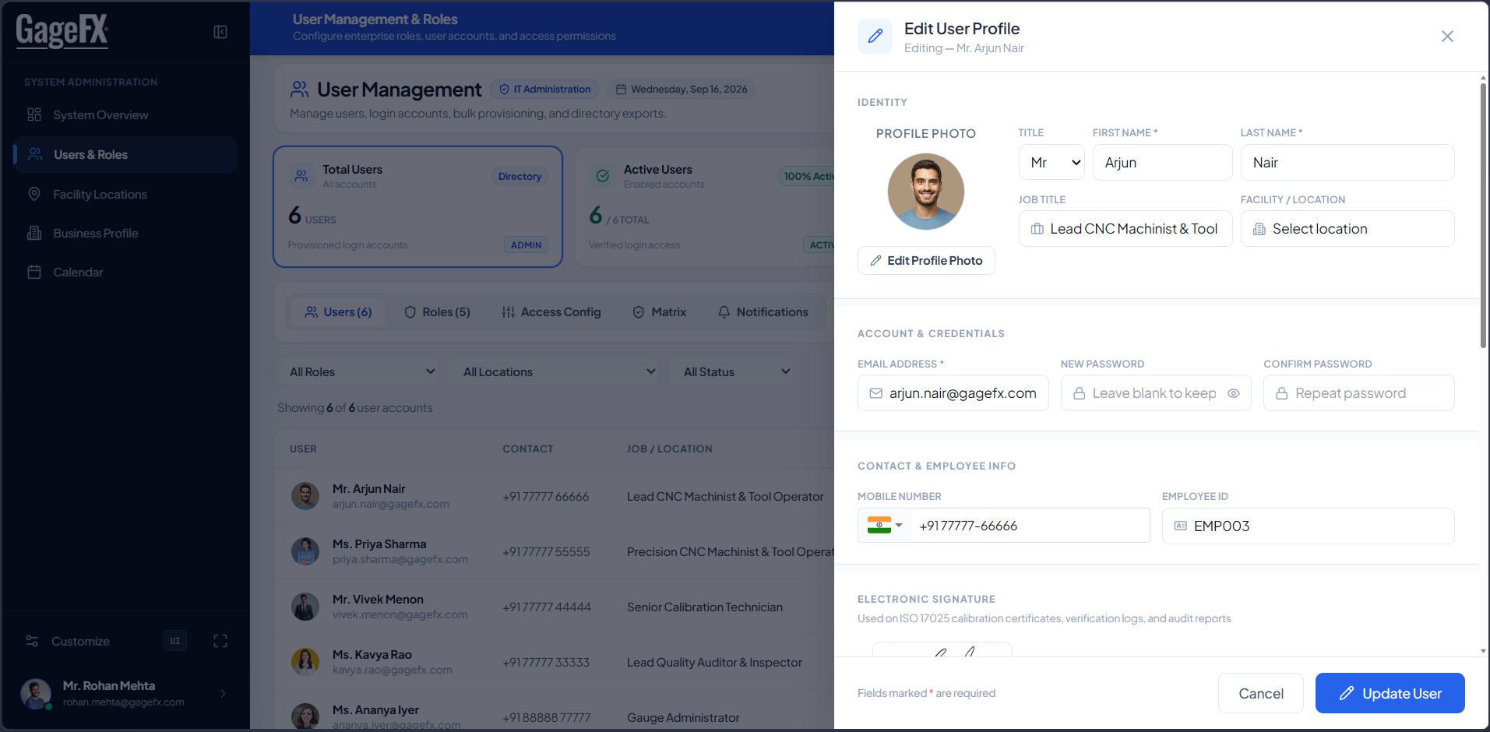Show new password with eye toggle
The image size is (1490, 732).
click(x=1234, y=394)
